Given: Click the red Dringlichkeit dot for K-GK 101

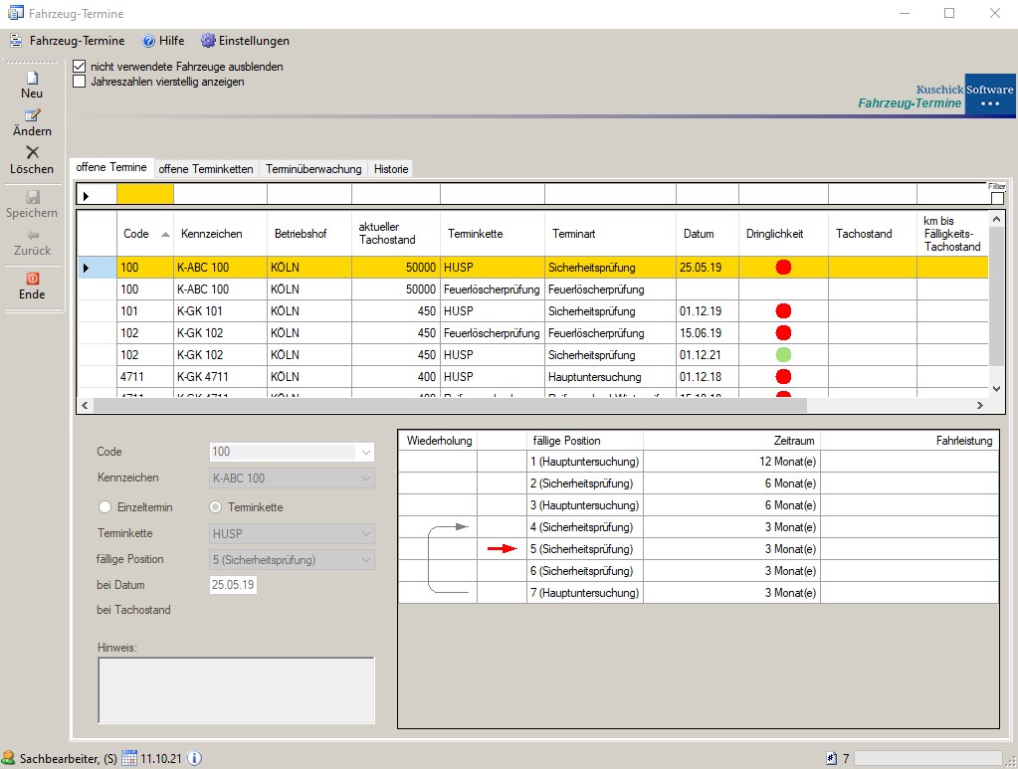Looking at the screenshot, I should pyautogui.click(x=783, y=311).
